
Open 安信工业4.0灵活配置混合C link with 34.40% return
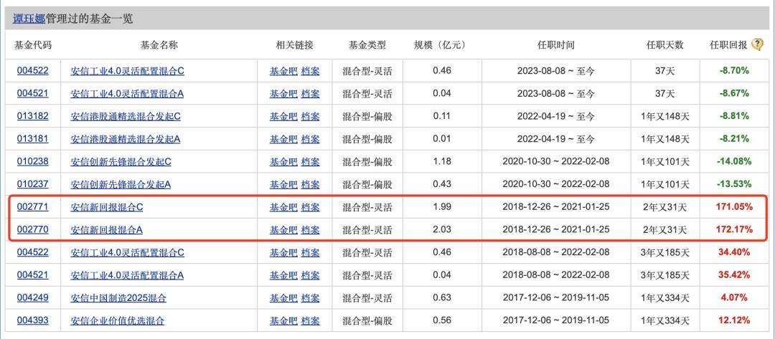tap(128, 252)
